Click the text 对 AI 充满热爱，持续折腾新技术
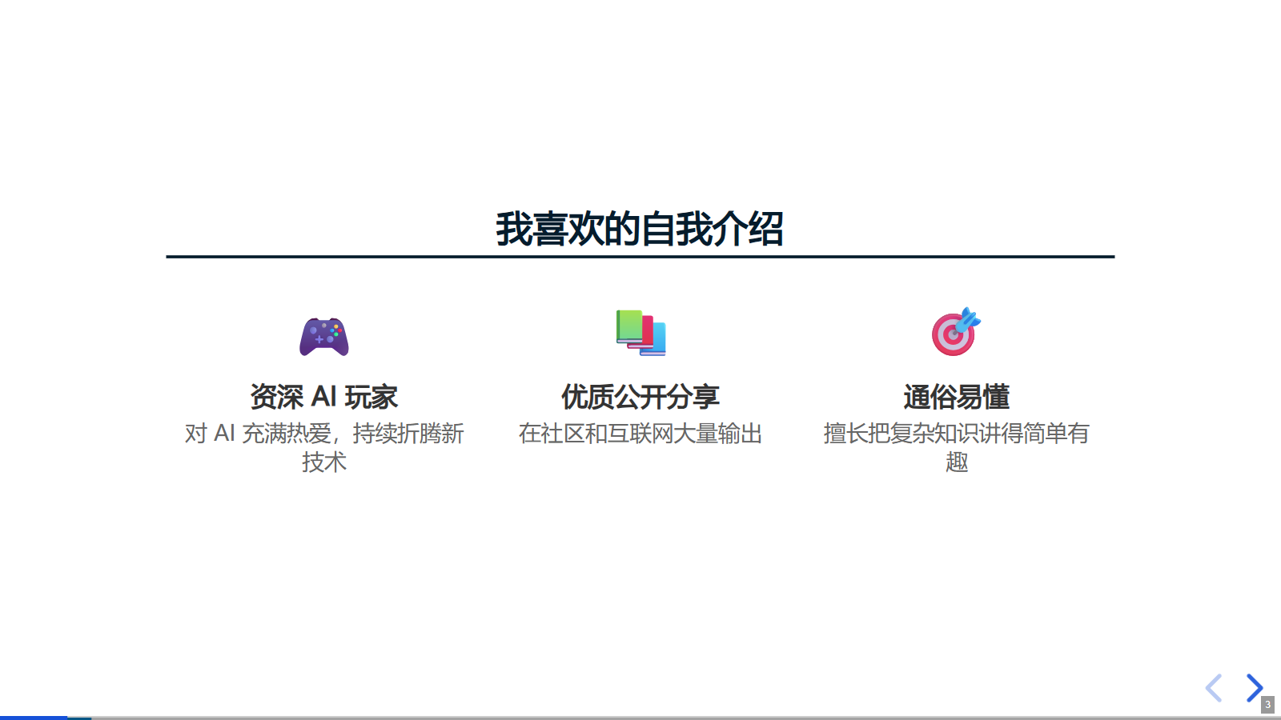 tap(324, 448)
